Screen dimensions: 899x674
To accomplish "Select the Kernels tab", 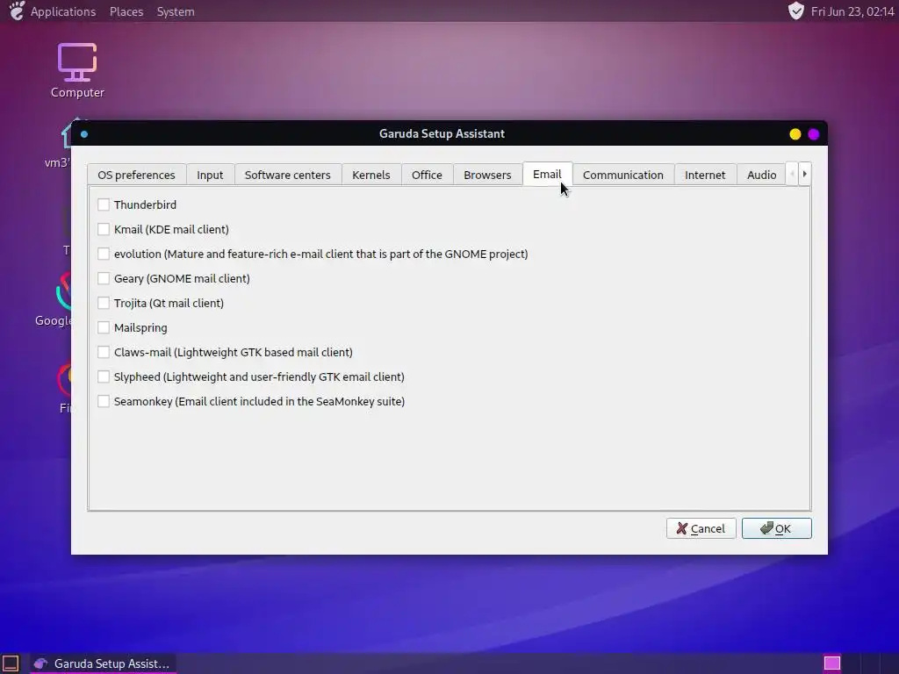I will tap(371, 175).
